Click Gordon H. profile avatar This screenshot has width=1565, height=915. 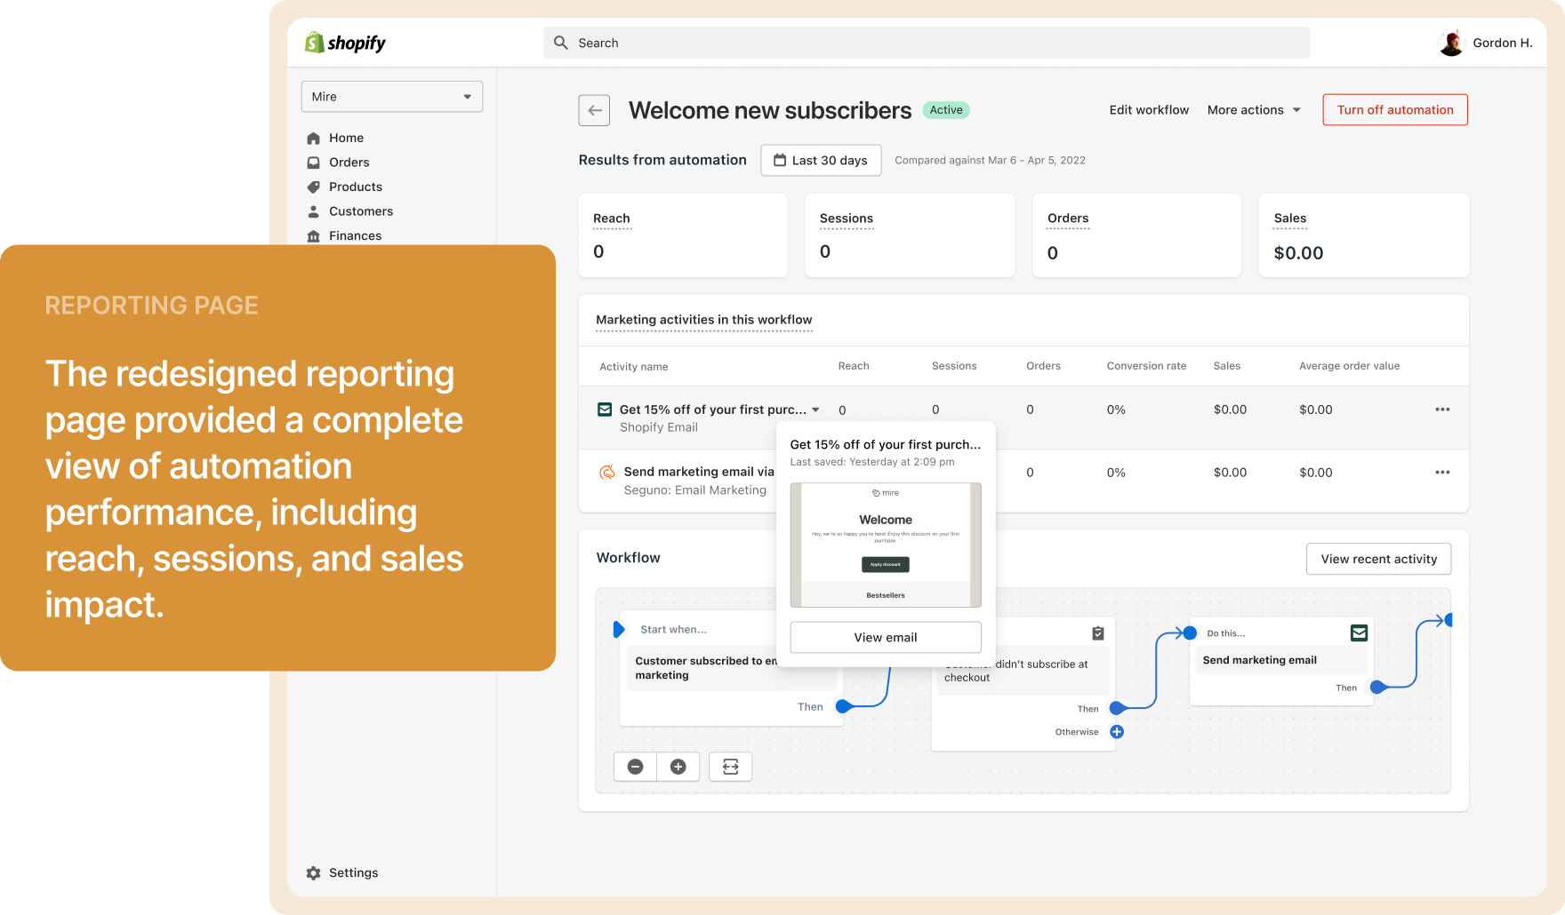pyautogui.click(x=1451, y=43)
